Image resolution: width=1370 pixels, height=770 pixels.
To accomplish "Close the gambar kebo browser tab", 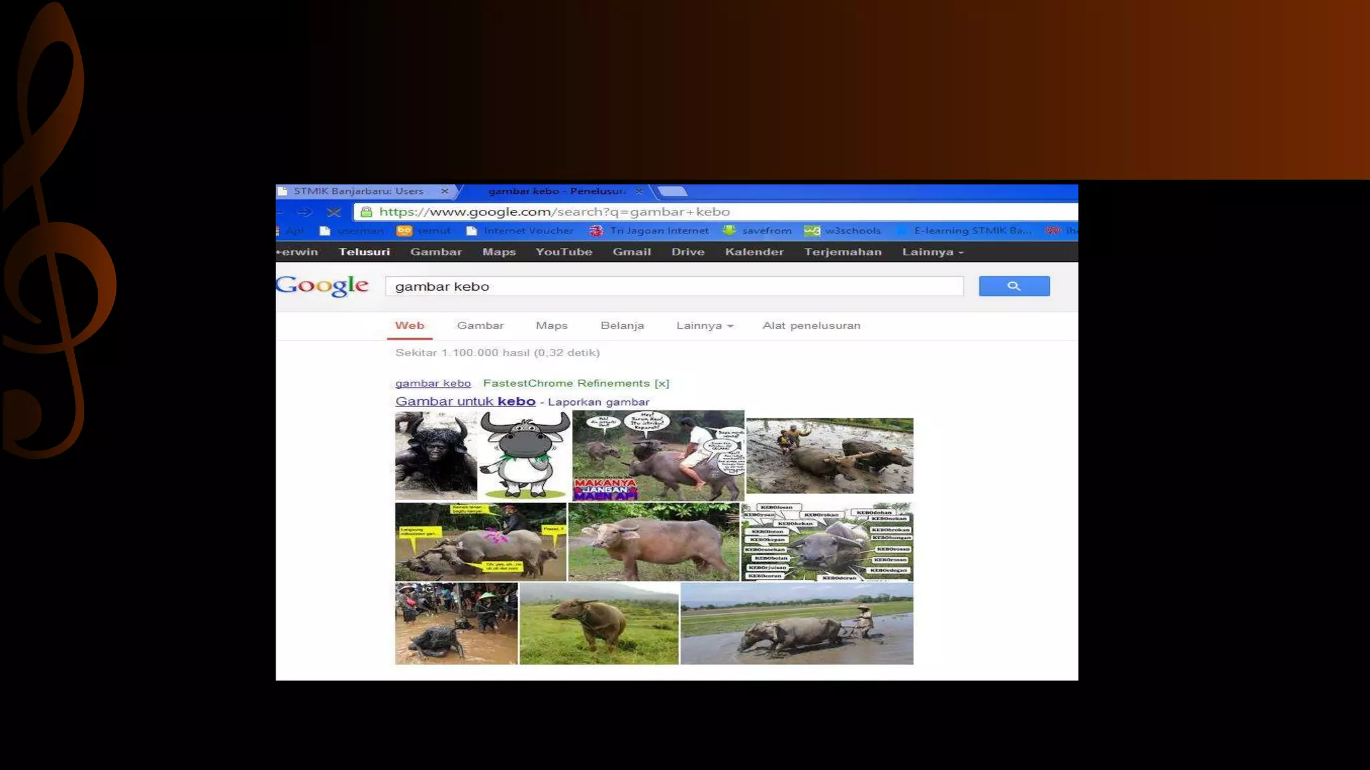I will [x=639, y=191].
